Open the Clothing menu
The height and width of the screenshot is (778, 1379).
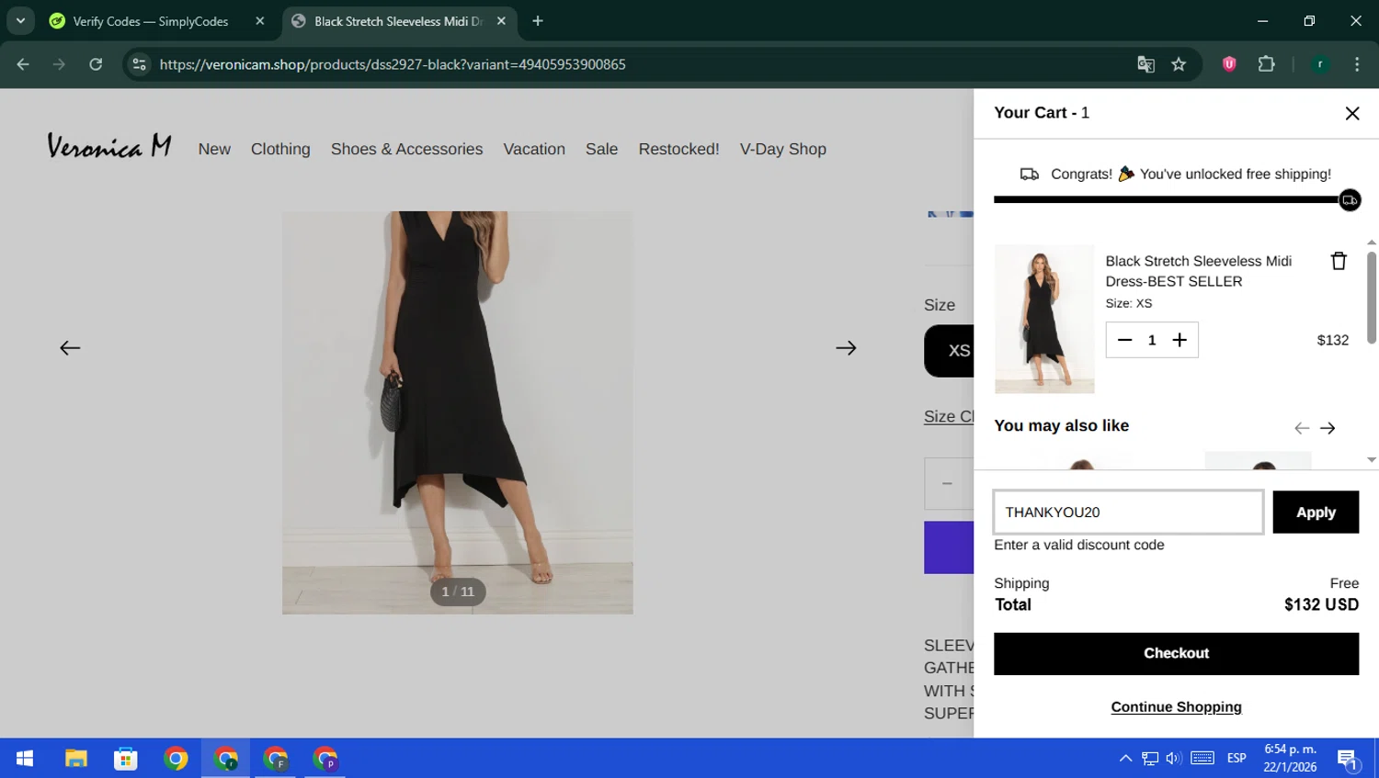pos(280,149)
